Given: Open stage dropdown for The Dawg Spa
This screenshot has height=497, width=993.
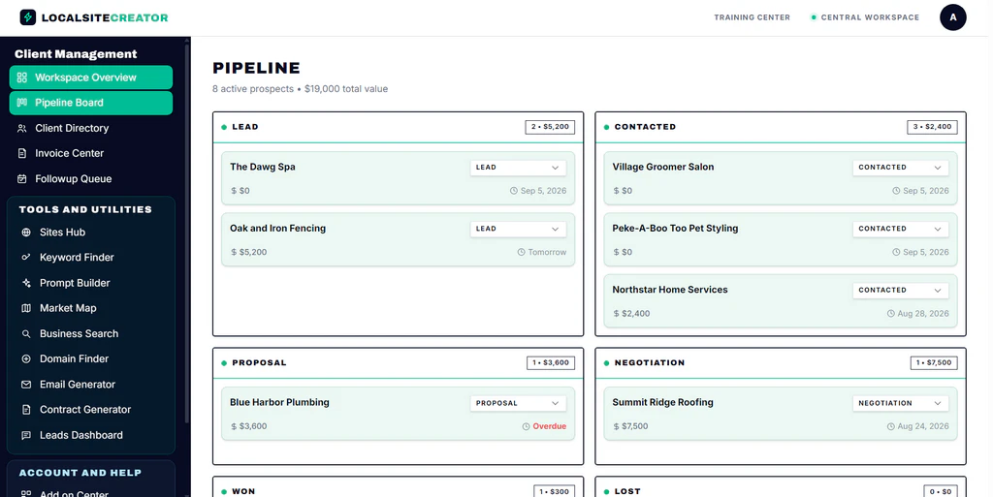Looking at the screenshot, I should coord(518,167).
